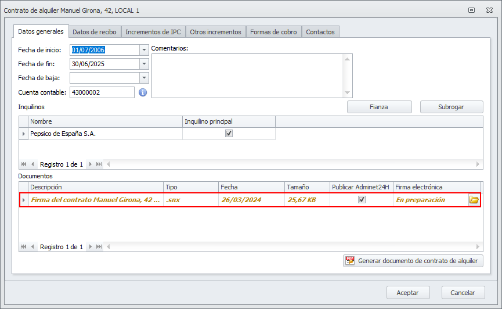
Task: Click the Fianza button
Action: coord(379,107)
